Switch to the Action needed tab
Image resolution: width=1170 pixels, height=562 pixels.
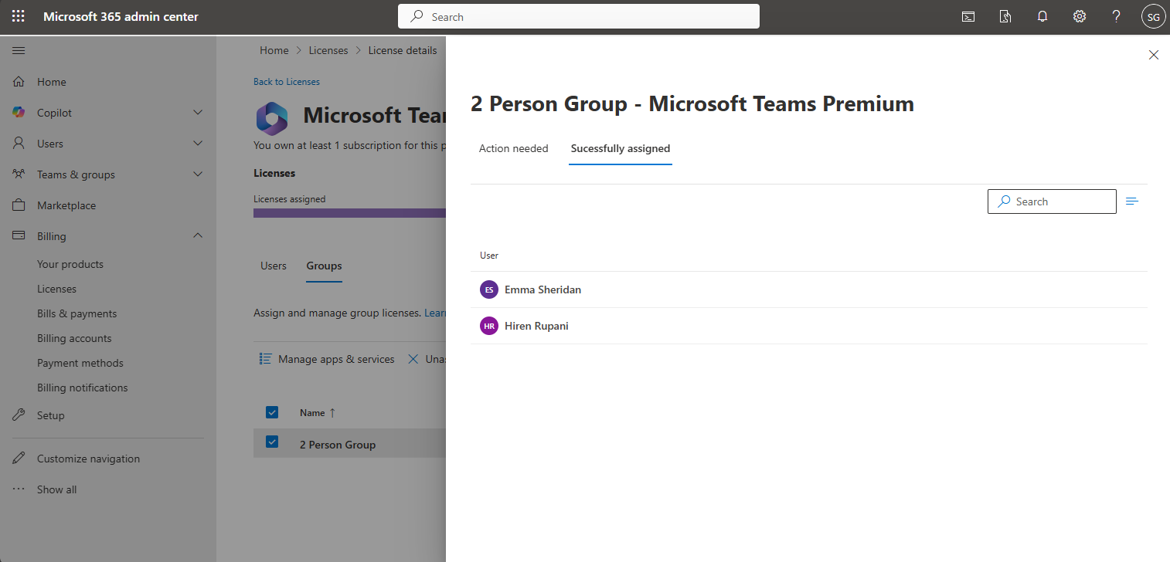(x=514, y=148)
